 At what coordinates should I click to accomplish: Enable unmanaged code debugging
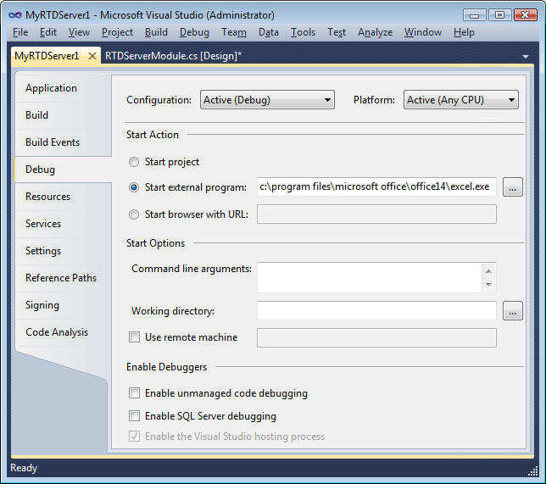pyautogui.click(x=135, y=393)
